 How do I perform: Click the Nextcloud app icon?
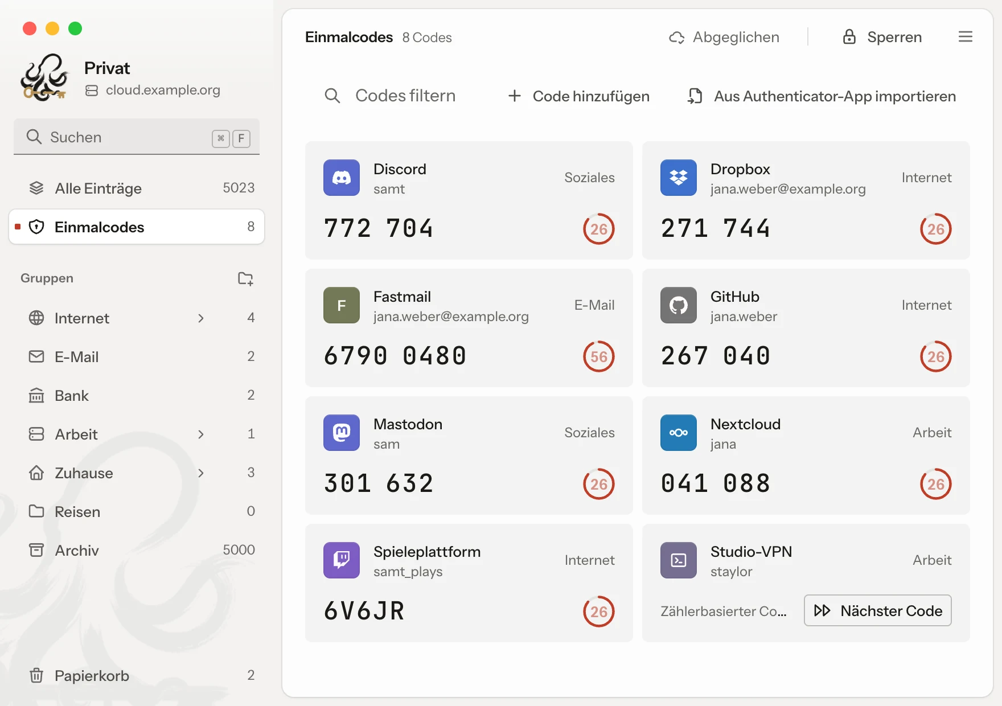coord(679,433)
